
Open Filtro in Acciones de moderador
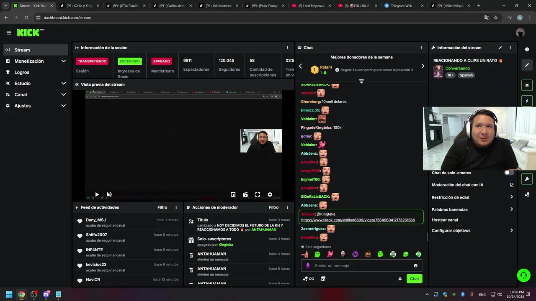coord(273,207)
